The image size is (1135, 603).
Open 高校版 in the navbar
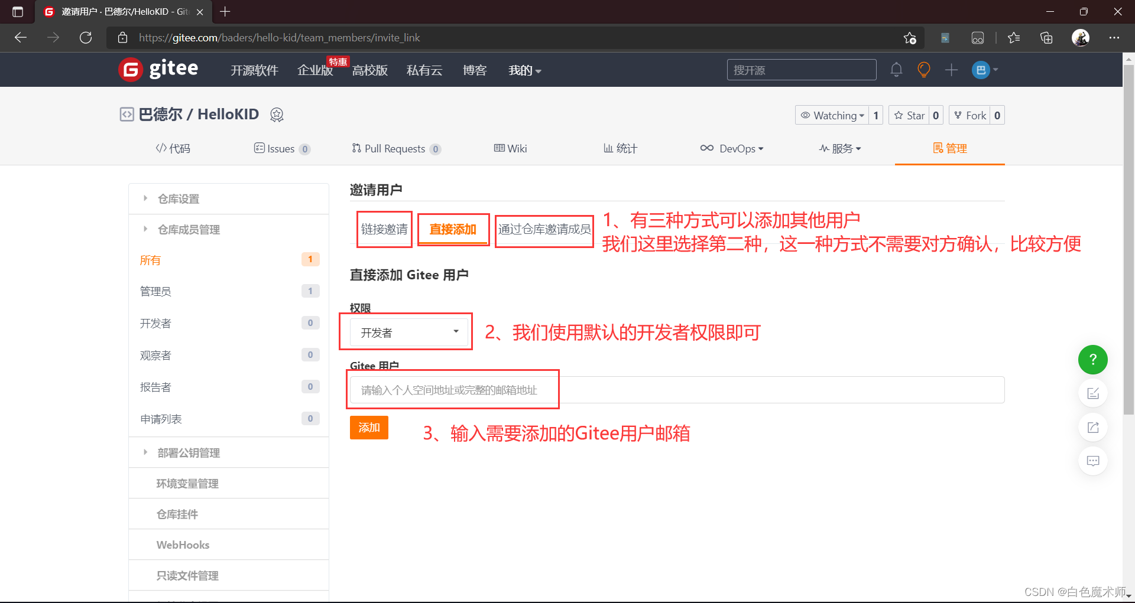coord(370,71)
